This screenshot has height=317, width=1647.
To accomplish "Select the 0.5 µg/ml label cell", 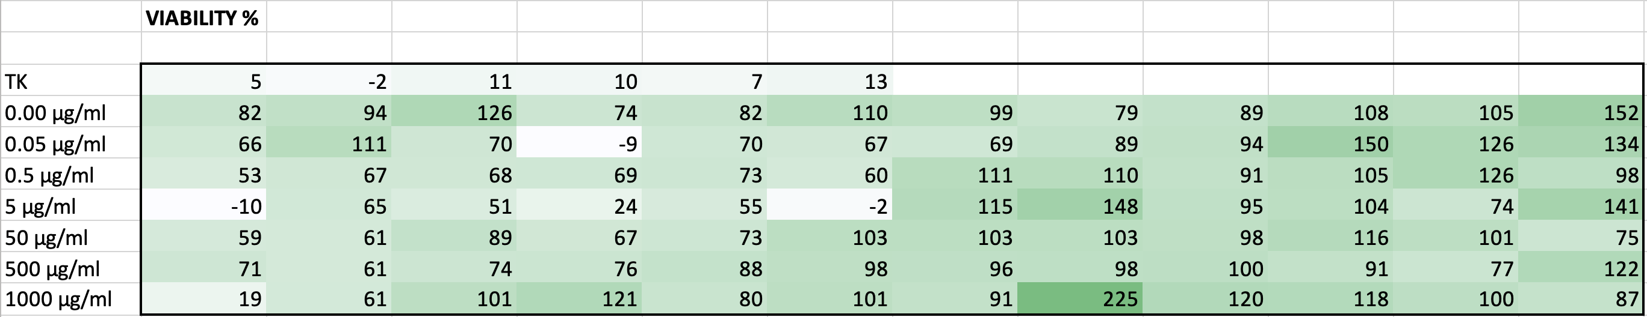I will [x=70, y=175].
